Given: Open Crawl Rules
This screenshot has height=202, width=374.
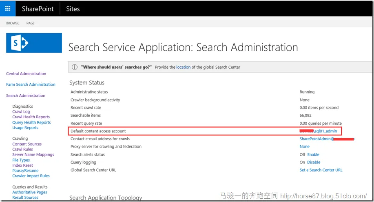Looking at the screenshot, I should (23, 149).
